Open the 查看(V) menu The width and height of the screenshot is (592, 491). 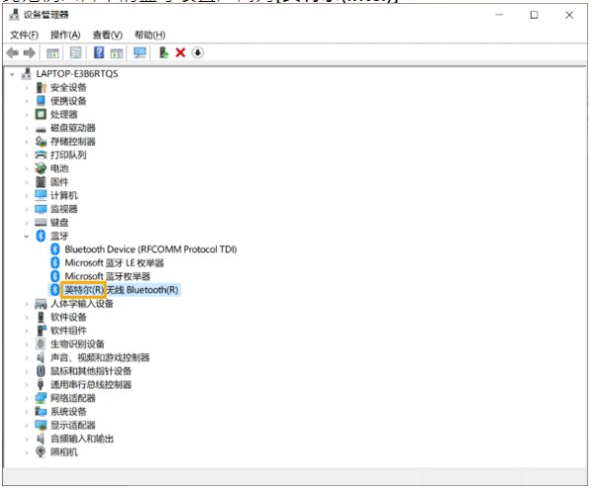click(108, 35)
